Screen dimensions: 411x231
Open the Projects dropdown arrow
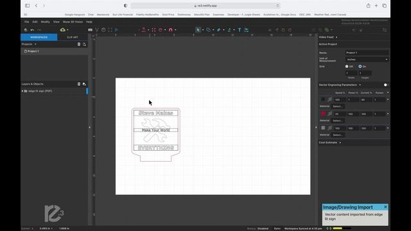coord(35,44)
